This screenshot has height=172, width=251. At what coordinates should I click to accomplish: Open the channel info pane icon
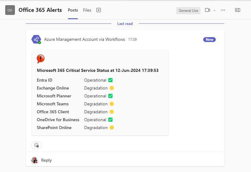[238, 10]
